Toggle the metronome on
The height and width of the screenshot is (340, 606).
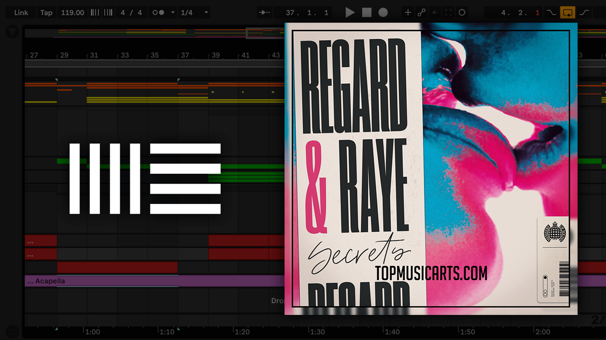tap(159, 12)
